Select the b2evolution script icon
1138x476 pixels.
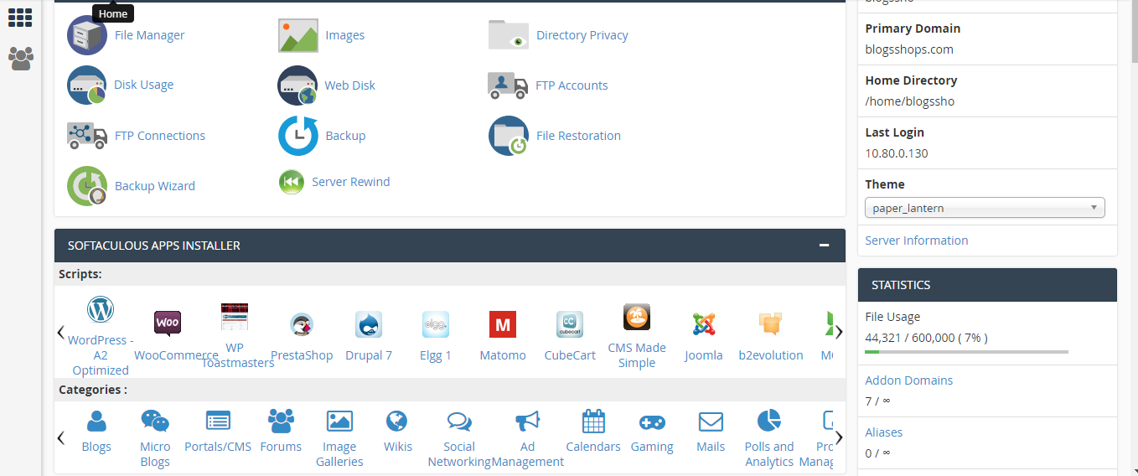[x=771, y=324]
